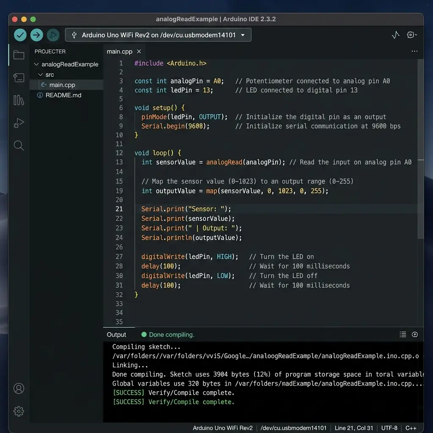This screenshot has height=433, width=433.
Task: Click 'Arduino Uno WiFi Rev2' in status bar
Action: [x=222, y=428]
